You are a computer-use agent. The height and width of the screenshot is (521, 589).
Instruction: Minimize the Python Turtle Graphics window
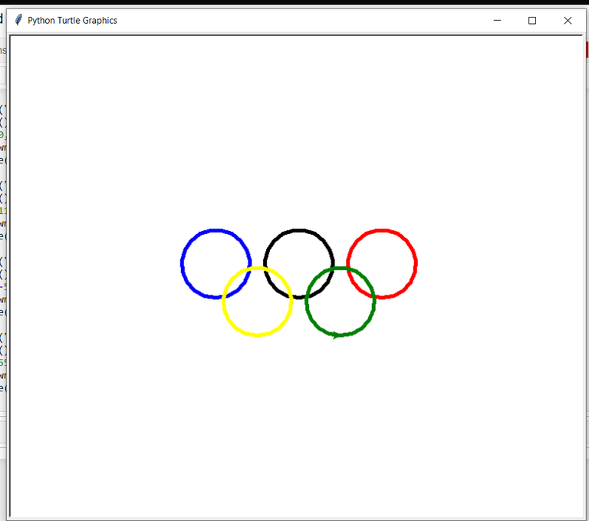click(x=497, y=20)
